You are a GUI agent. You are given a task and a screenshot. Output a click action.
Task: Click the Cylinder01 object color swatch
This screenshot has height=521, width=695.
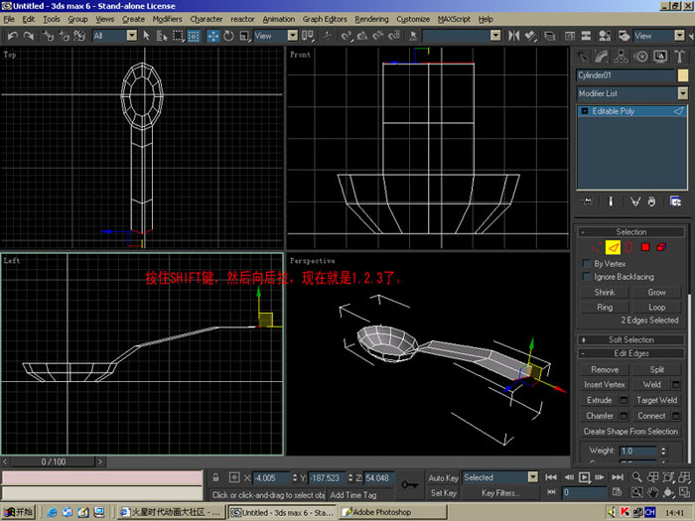point(683,75)
